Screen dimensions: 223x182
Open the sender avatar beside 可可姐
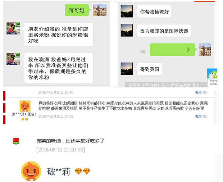click(100, 10)
